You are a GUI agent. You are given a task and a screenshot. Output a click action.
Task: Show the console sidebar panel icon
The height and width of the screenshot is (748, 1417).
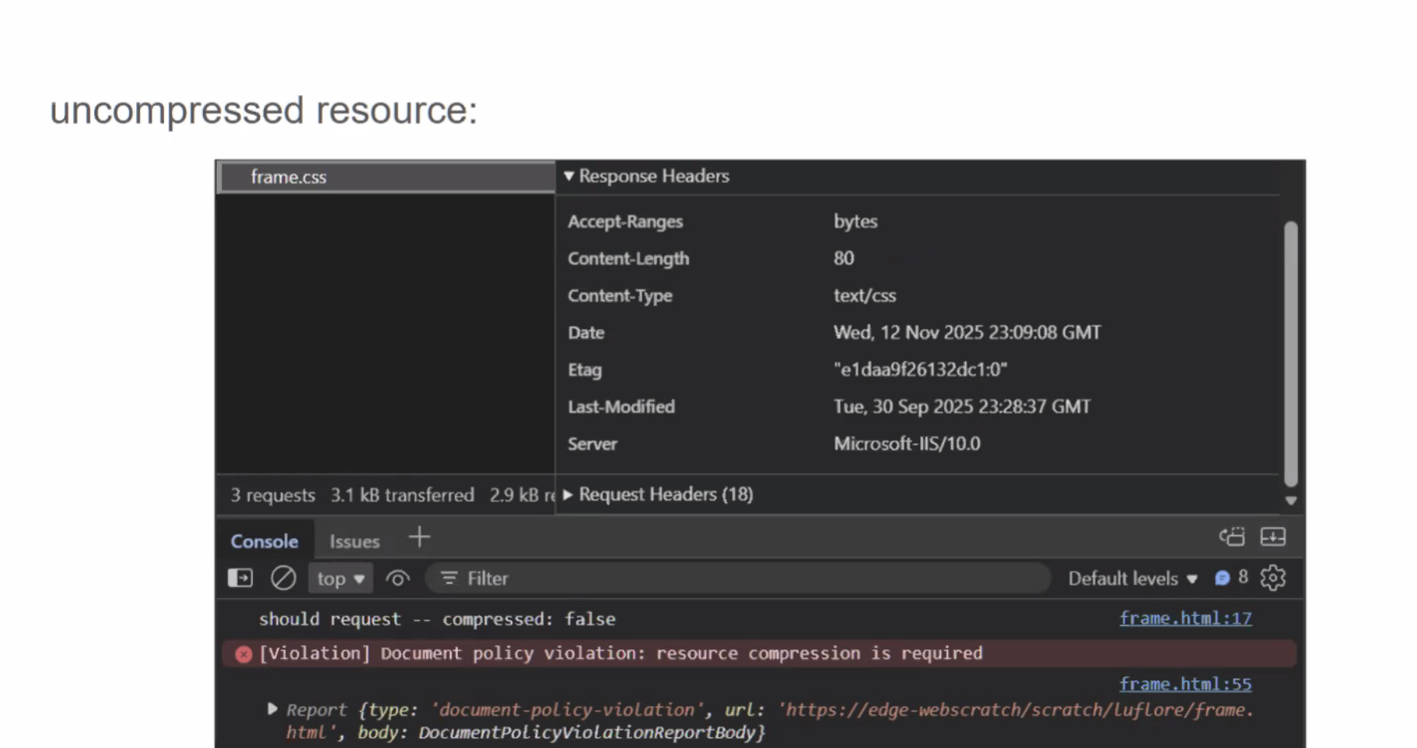tap(240, 578)
